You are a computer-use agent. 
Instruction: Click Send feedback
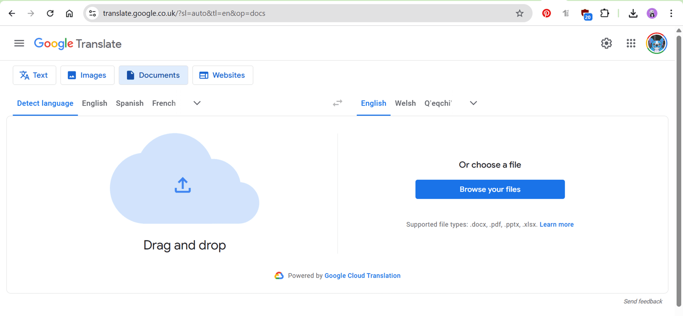[x=643, y=301]
